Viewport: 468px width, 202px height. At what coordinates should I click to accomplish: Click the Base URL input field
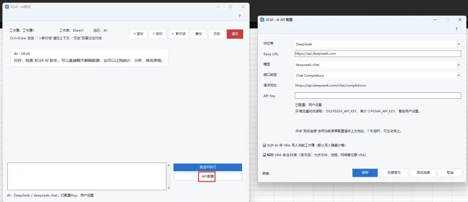pyautogui.click(x=378, y=54)
